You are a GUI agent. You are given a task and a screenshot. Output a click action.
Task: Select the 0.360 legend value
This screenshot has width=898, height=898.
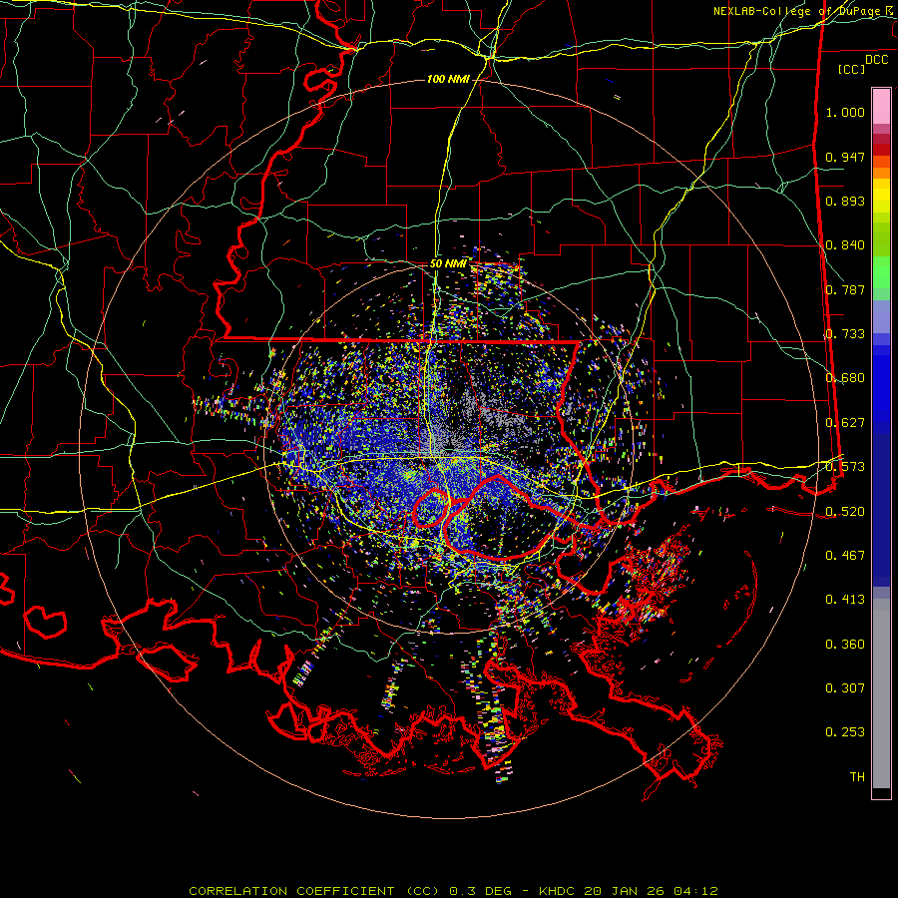click(x=845, y=645)
